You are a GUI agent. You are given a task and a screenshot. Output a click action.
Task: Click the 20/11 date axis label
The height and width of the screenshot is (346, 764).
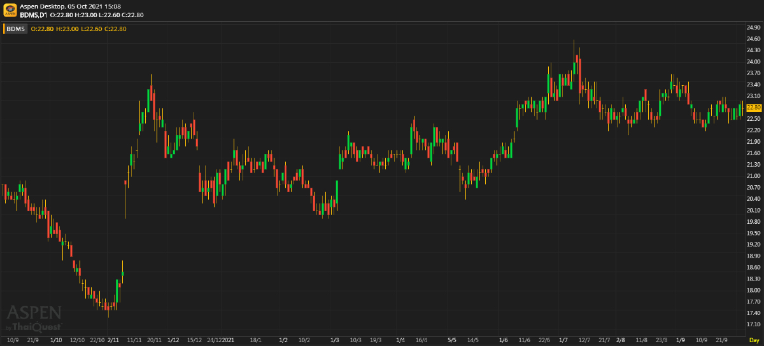153,340
